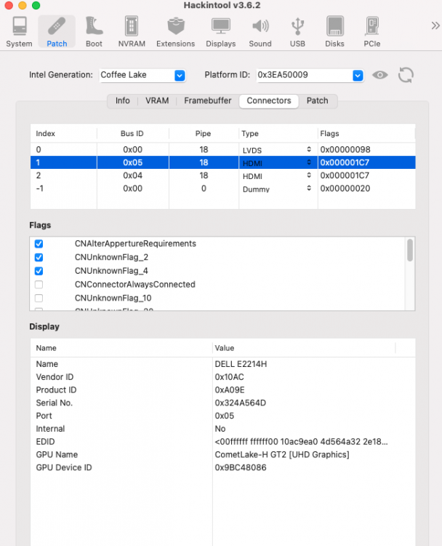
Task: Open the USB toolbar section
Action: point(297,32)
